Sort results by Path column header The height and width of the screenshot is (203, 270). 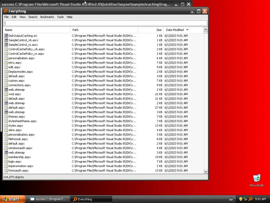coord(104,30)
